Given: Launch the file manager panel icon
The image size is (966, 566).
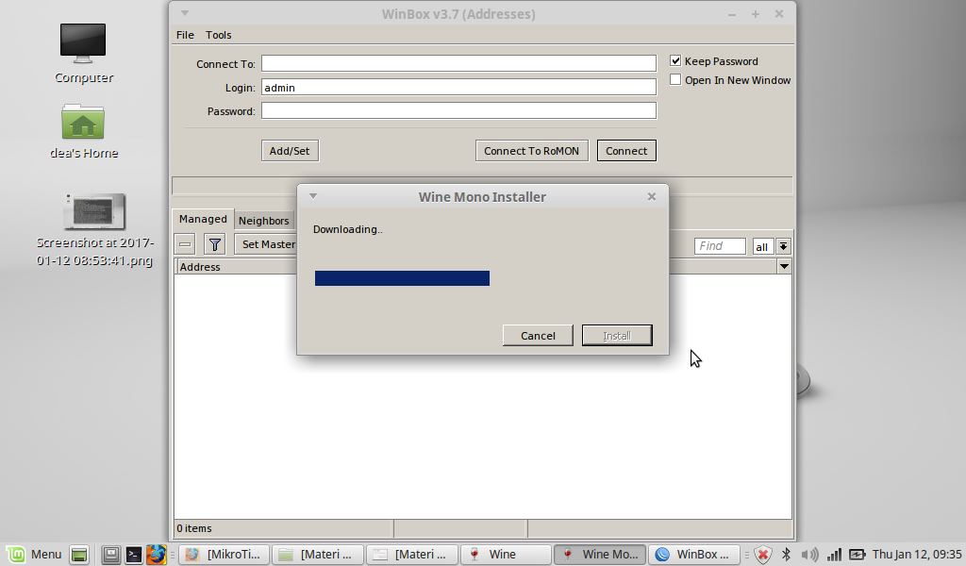Looking at the screenshot, I should tap(110, 555).
